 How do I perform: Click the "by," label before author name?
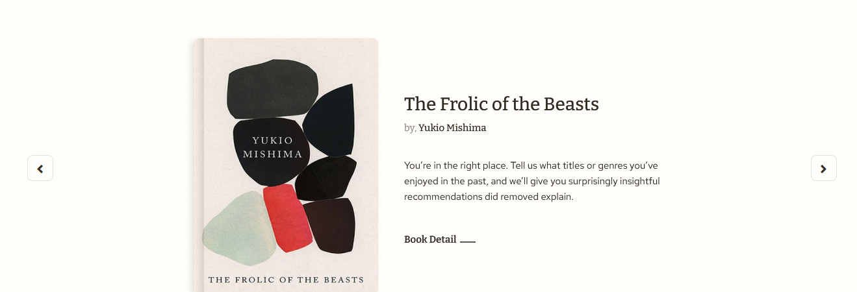pos(410,128)
